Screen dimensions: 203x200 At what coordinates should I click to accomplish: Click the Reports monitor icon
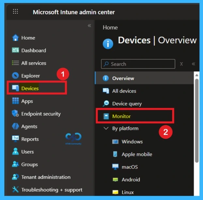(15, 139)
